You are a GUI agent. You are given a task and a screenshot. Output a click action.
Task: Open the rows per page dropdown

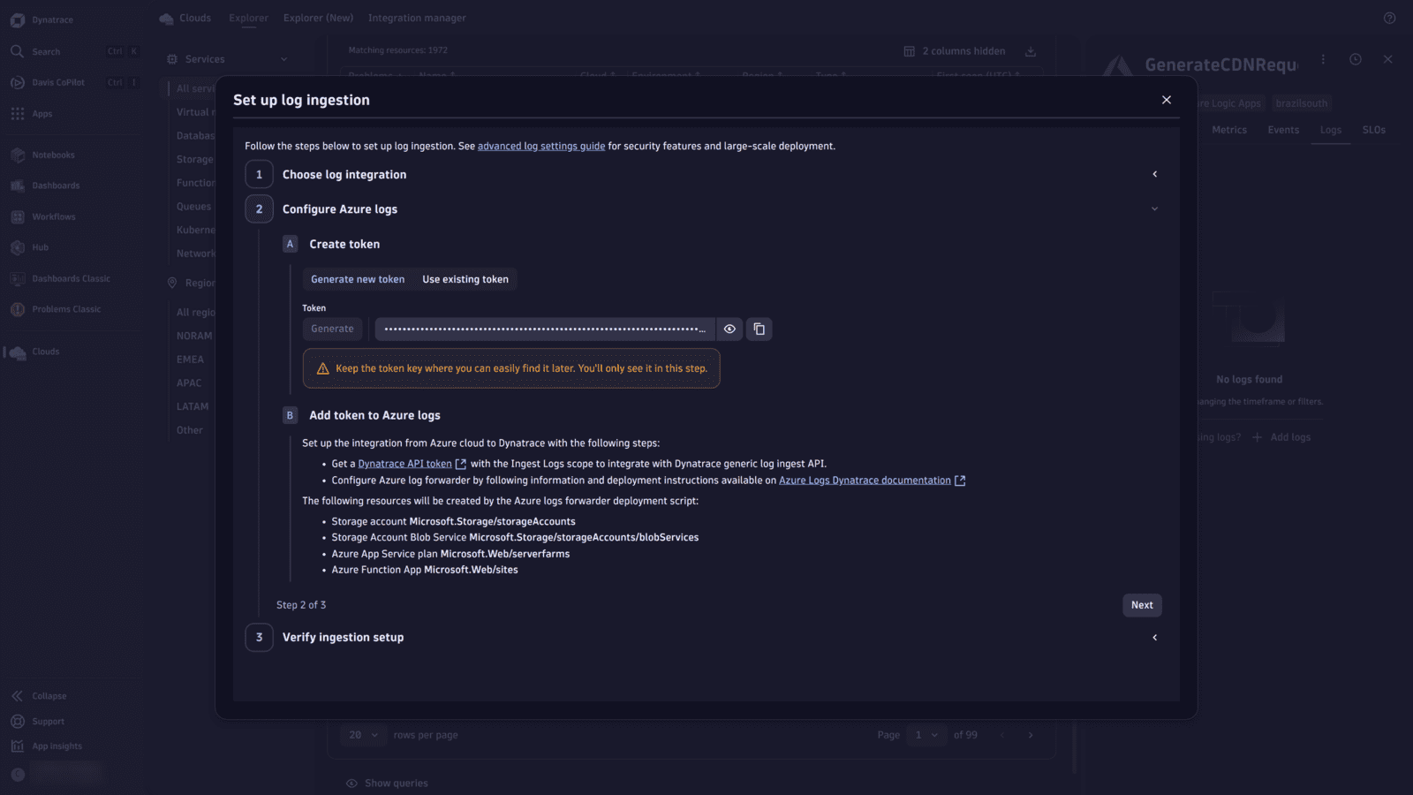pos(363,734)
